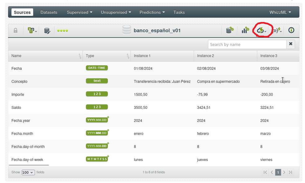Switch to the Datasets tab
The height and width of the screenshot is (183, 305).
[x=49, y=12]
